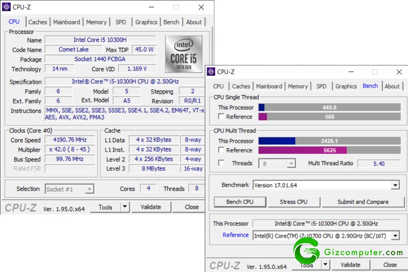Click Submit and Compare
The width and height of the screenshot is (408, 272).
click(363, 202)
